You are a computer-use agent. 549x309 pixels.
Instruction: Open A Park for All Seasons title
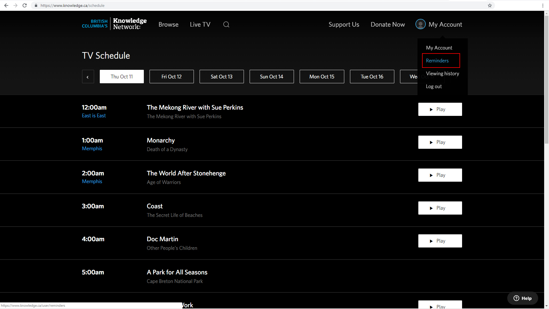coord(177,272)
